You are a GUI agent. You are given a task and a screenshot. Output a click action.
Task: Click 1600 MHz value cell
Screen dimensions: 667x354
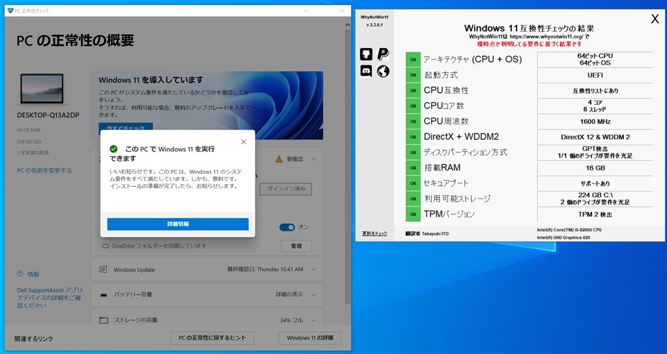[595, 122]
